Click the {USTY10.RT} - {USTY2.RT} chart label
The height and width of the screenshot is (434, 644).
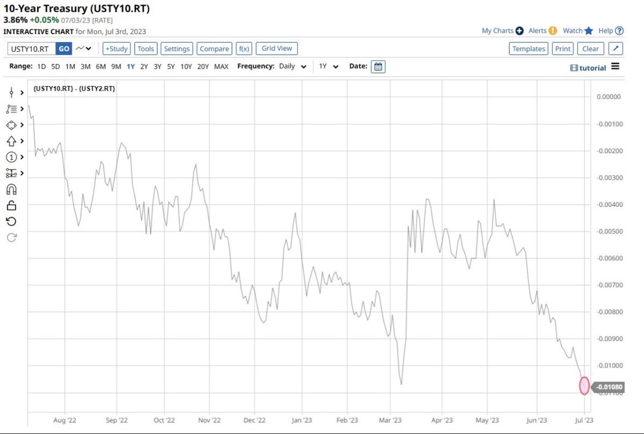(x=74, y=88)
